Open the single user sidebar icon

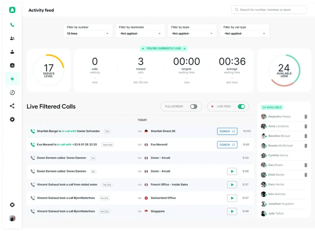pos(12,52)
